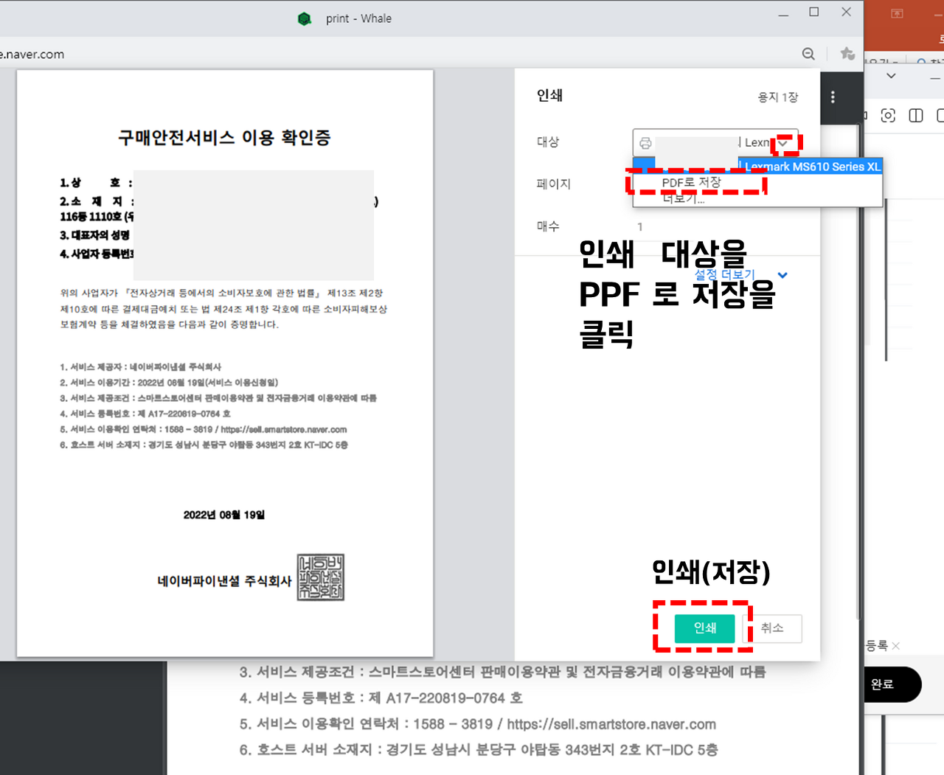
Task: Remove the 등록 tag with its X
Action: click(895, 646)
